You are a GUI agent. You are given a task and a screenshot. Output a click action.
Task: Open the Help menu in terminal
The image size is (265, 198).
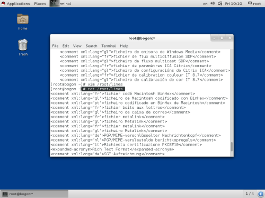[x=124, y=46]
